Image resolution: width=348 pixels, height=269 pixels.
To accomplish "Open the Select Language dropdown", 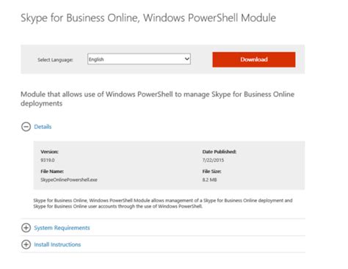I will [x=139, y=59].
